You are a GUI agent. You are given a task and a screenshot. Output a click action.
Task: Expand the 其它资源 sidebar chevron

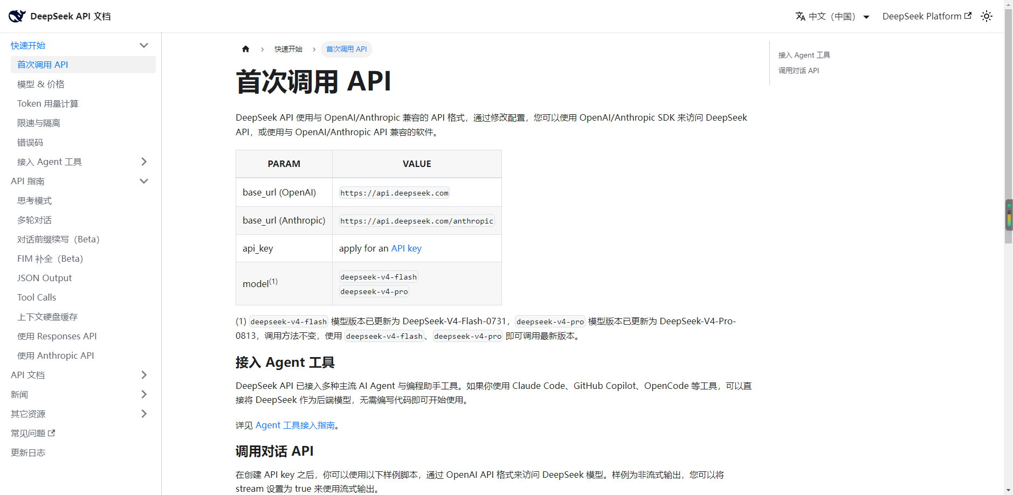[x=144, y=414]
